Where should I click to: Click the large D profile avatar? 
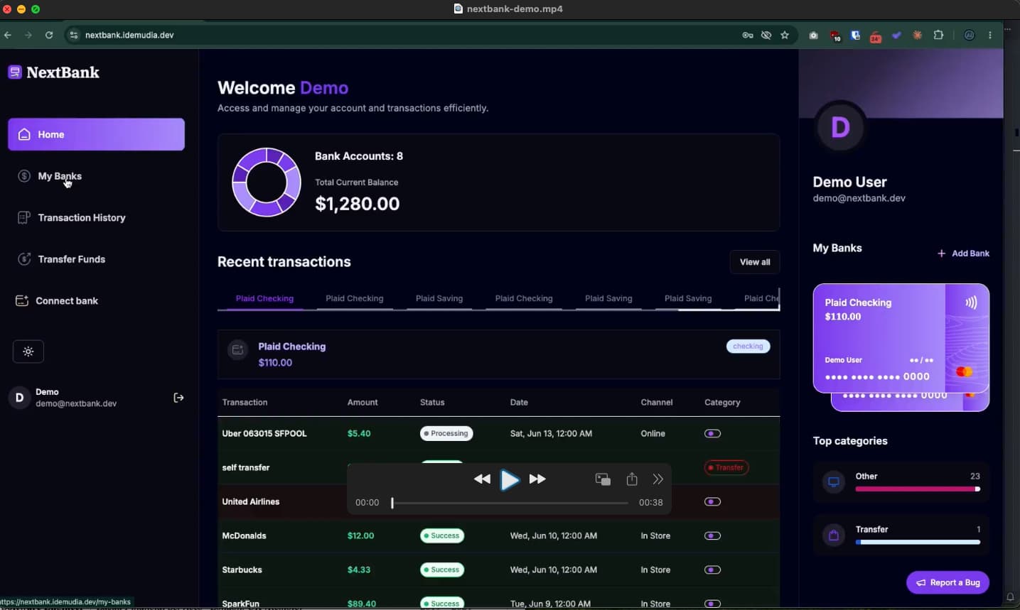(840, 127)
